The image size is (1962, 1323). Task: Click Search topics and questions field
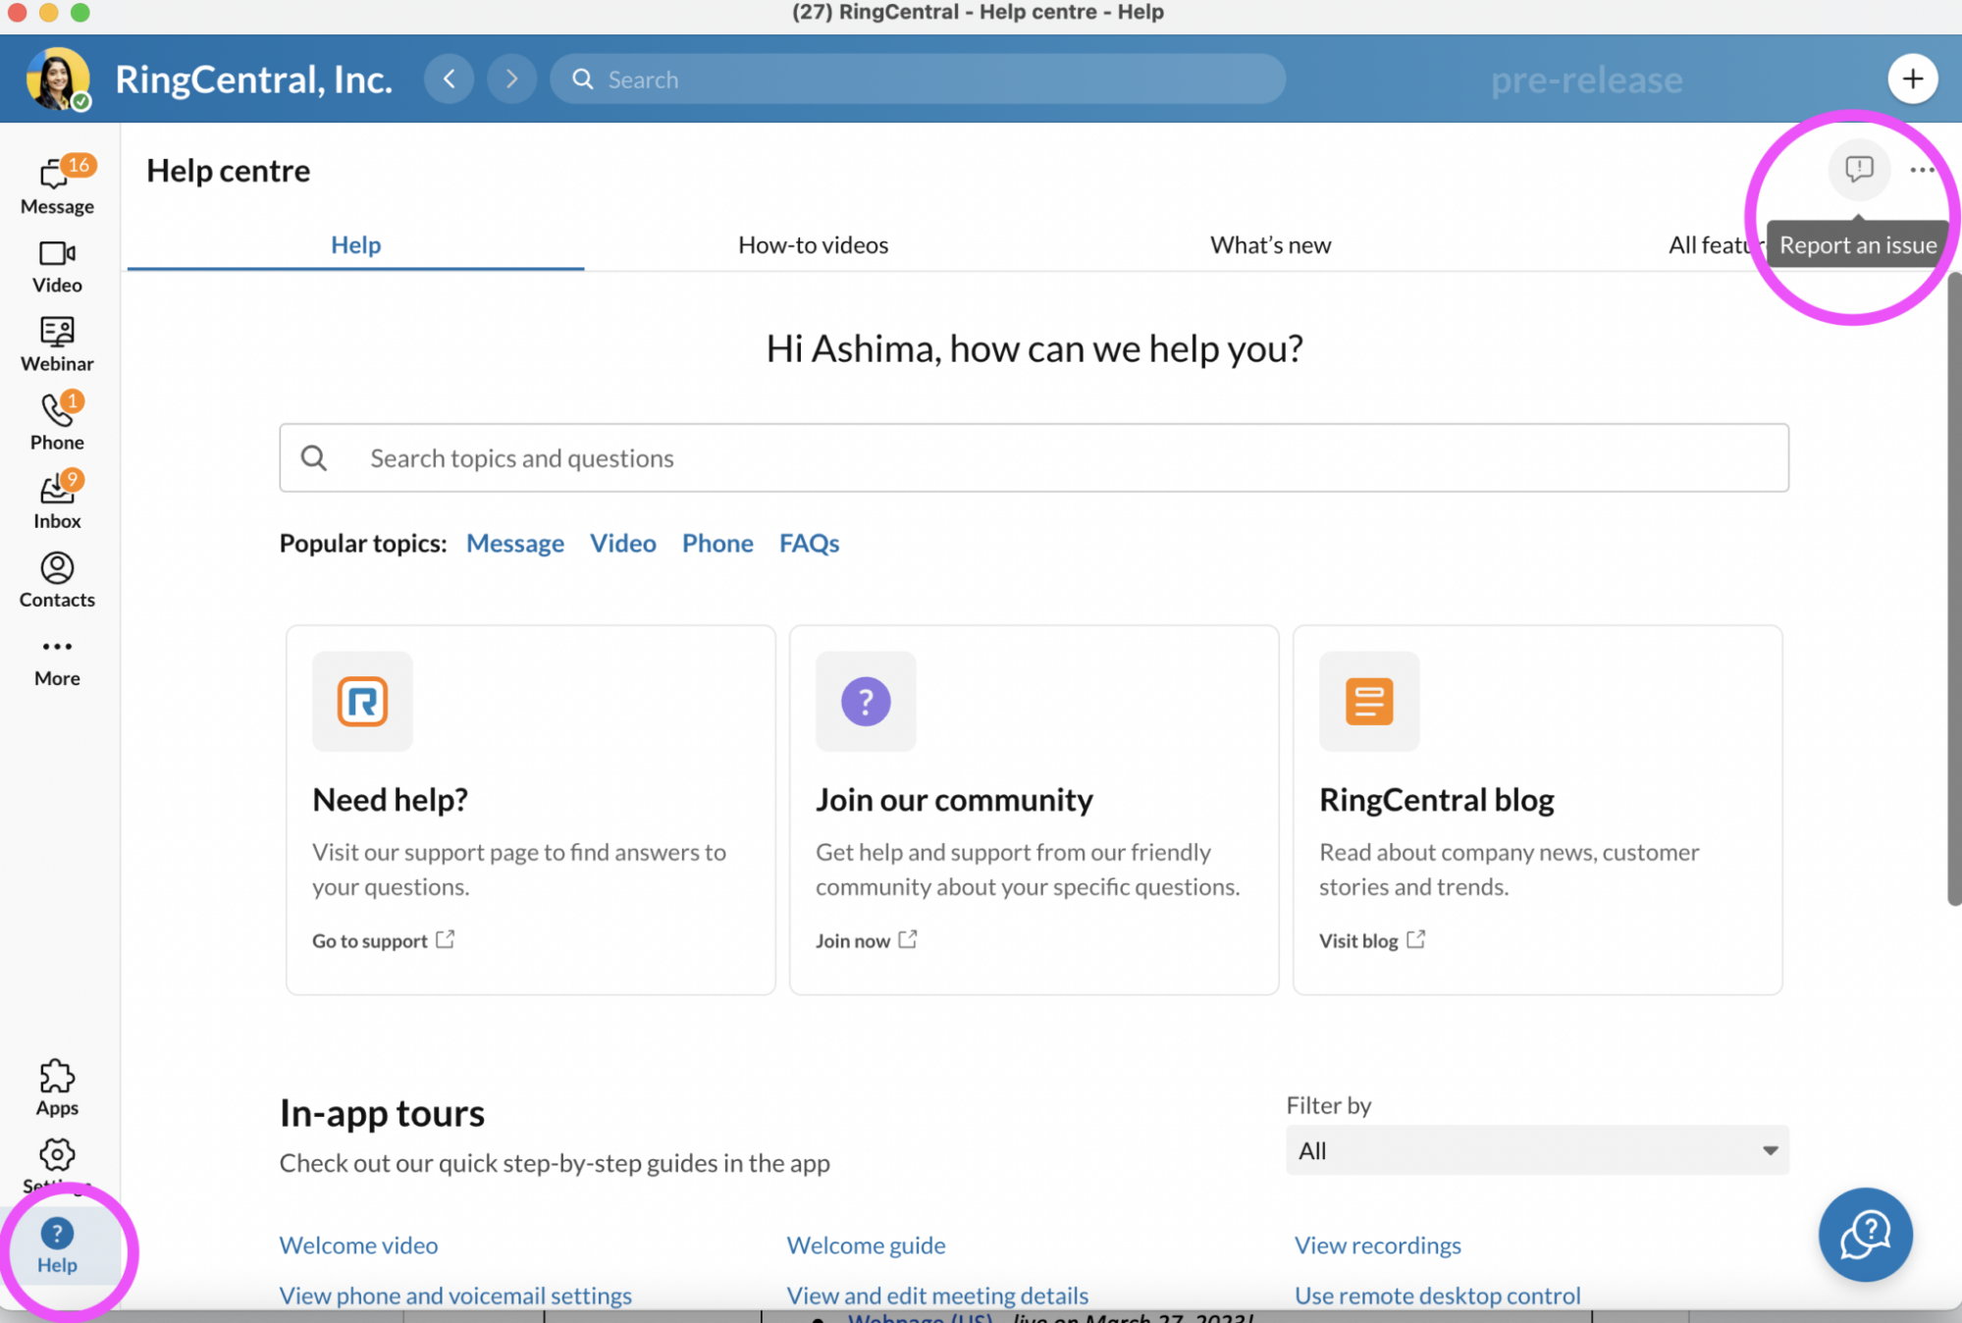pyautogui.click(x=1033, y=457)
